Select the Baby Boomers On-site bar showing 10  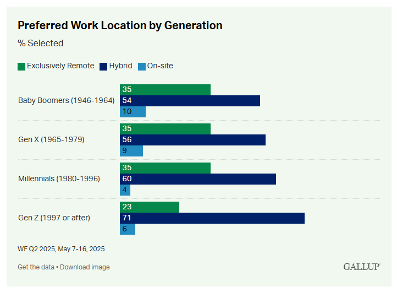(x=133, y=112)
